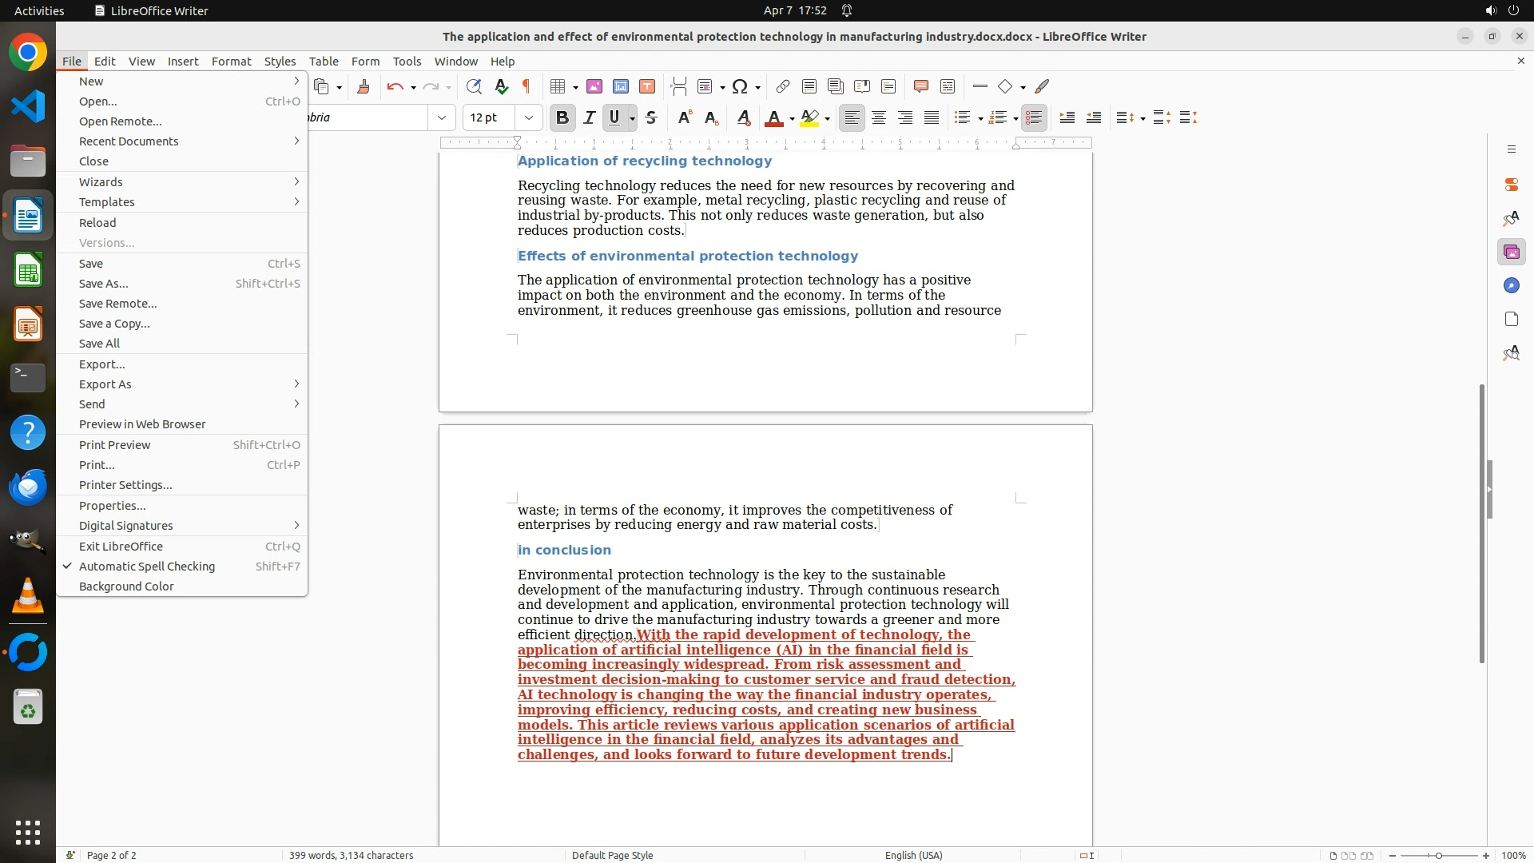Toggle Automatic Spell Checking menu entry

pos(147,567)
